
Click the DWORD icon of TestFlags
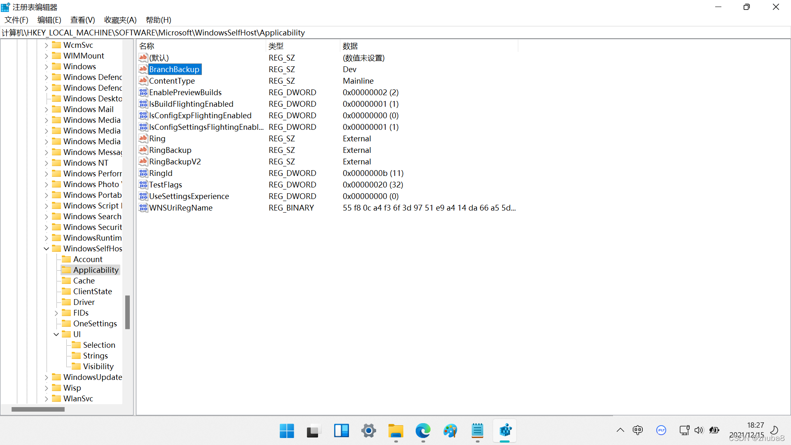[x=143, y=185]
